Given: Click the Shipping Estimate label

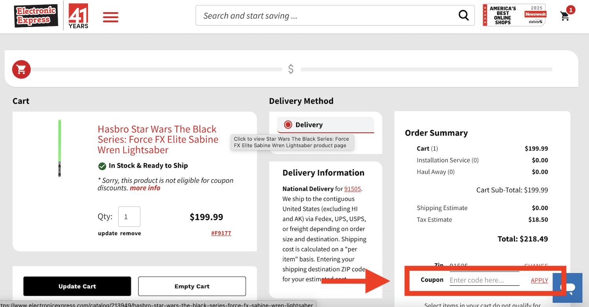Looking at the screenshot, I should click(442, 208).
